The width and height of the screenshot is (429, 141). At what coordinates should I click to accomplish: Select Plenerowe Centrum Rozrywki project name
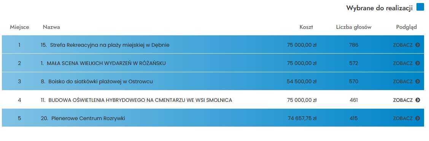coord(83,118)
